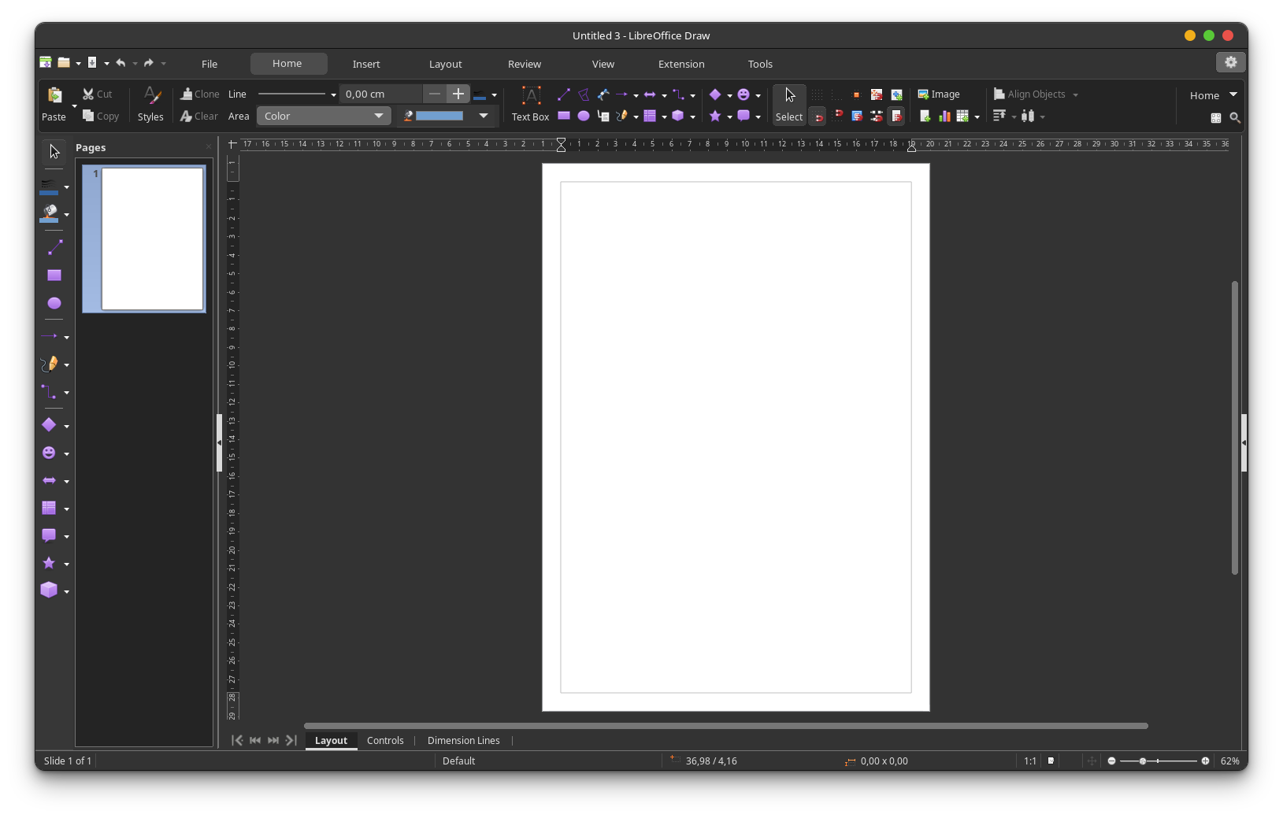Open the Area fill type Color dropdown
This screenshot has width=1283, height=818.
pyautogui.click(x=324, y=116)
